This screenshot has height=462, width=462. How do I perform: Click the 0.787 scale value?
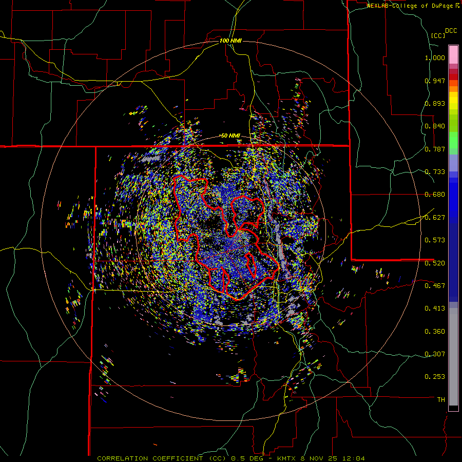click(x=435, y=149)
